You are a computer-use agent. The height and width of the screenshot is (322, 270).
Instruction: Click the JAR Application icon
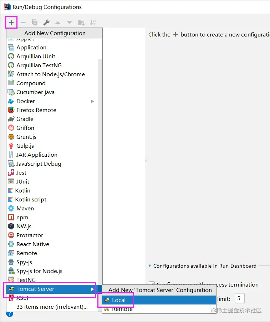[x=11, y=155]
